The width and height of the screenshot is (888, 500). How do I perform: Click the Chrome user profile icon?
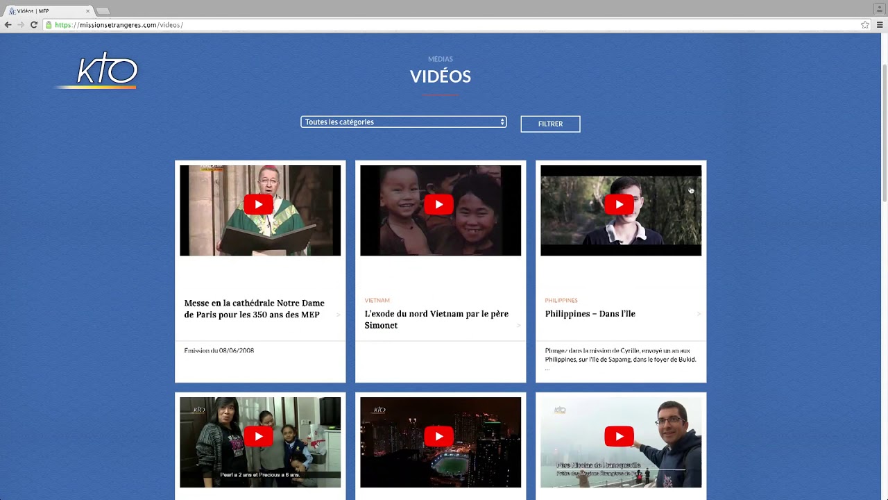click(x=879, y=8)
